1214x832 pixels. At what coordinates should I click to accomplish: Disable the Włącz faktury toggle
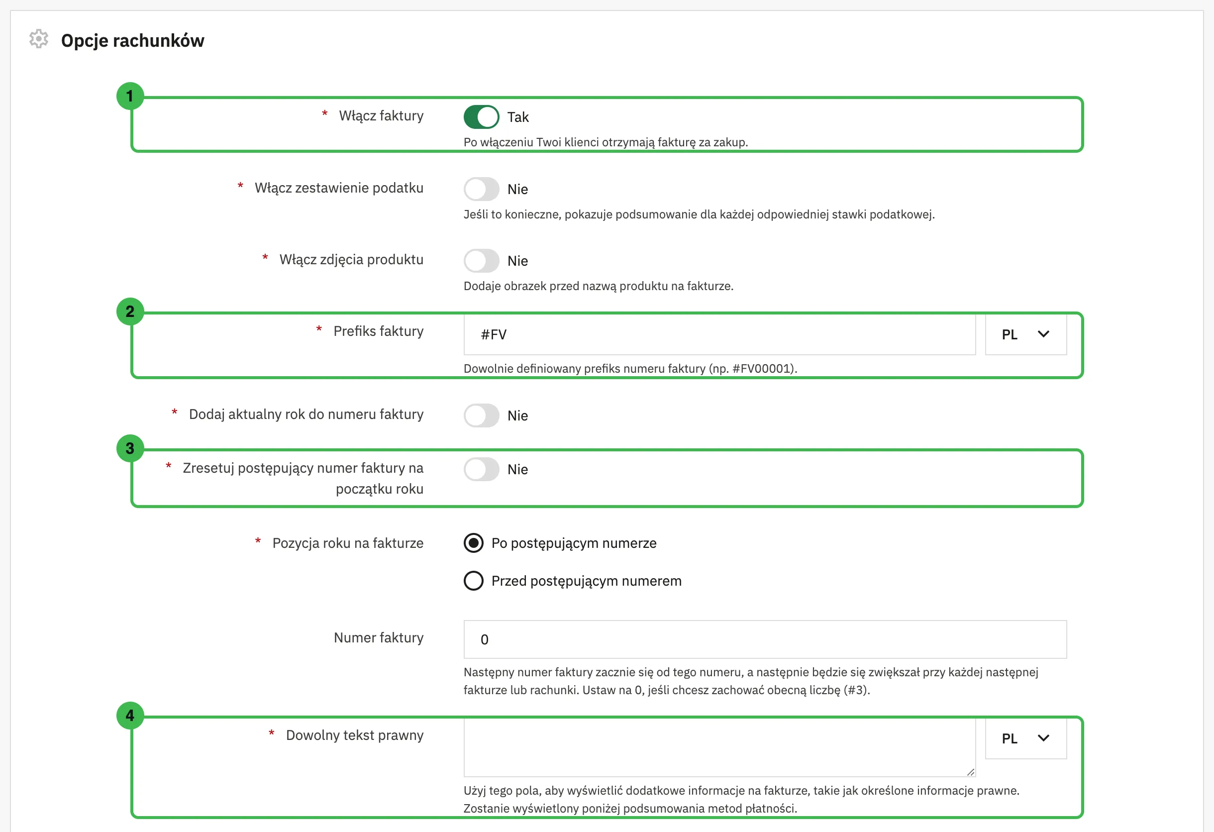[x=481, y=117]
